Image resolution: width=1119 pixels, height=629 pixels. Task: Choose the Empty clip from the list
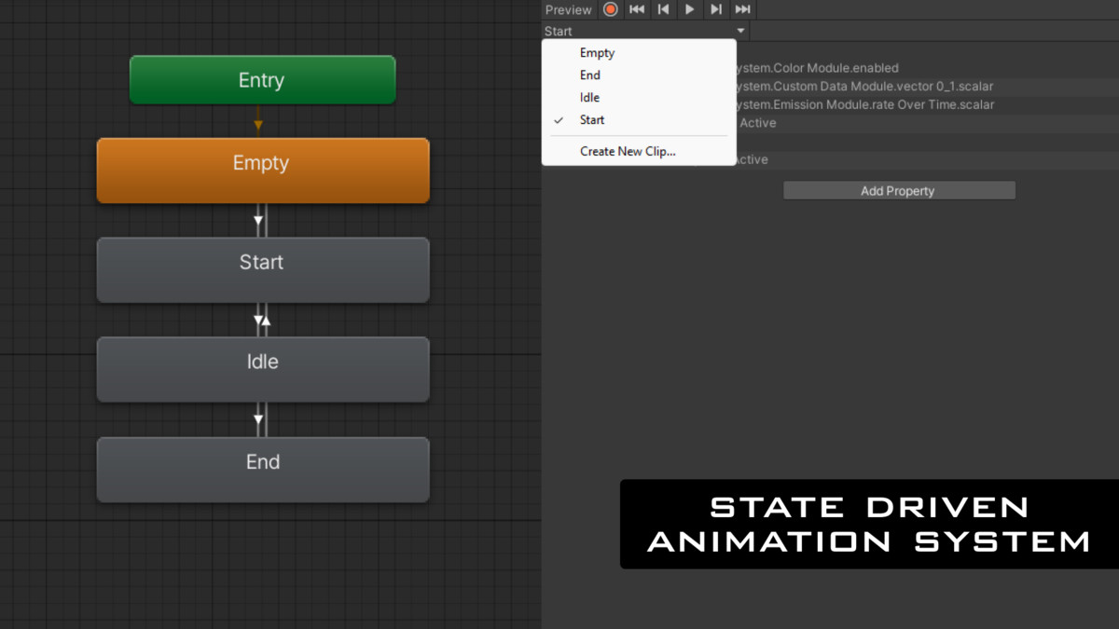(639, 53)
